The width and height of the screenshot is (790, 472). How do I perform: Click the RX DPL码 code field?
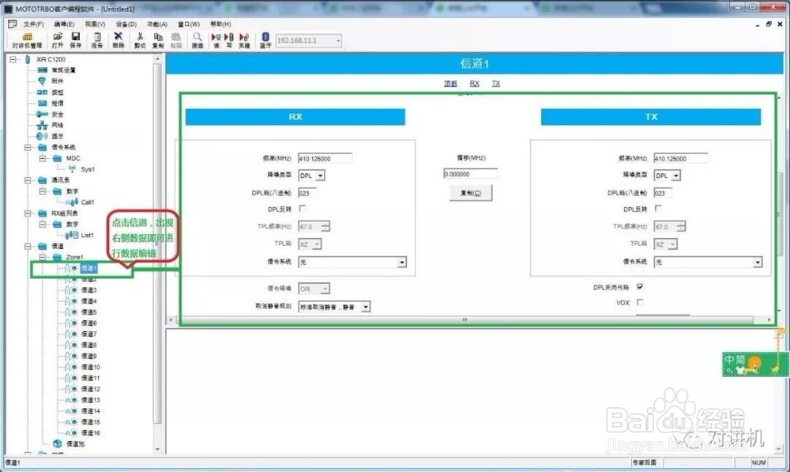(x=307, y=193)
